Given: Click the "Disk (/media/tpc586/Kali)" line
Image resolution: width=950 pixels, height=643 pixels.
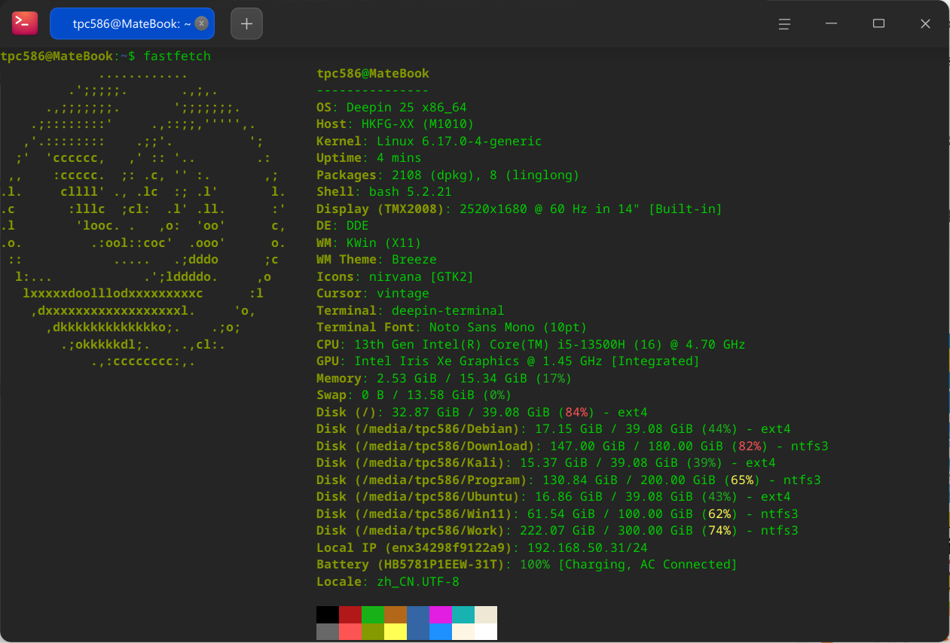Looking at the screenshot, I should [x=545, y=463].
